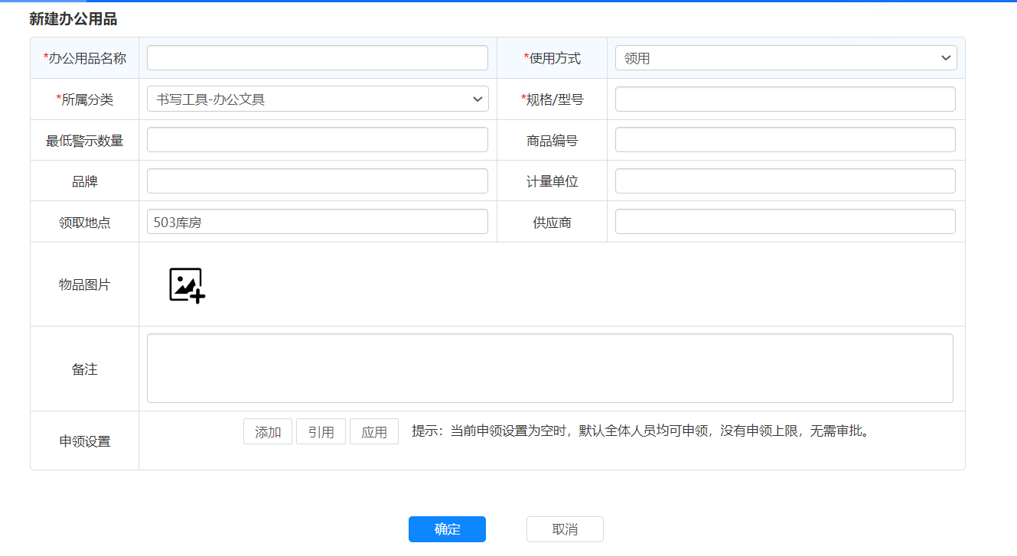Click the 领取地点 field containing 503库房
This screenshot has width=1017, height=556.
[x=317, y=222]
